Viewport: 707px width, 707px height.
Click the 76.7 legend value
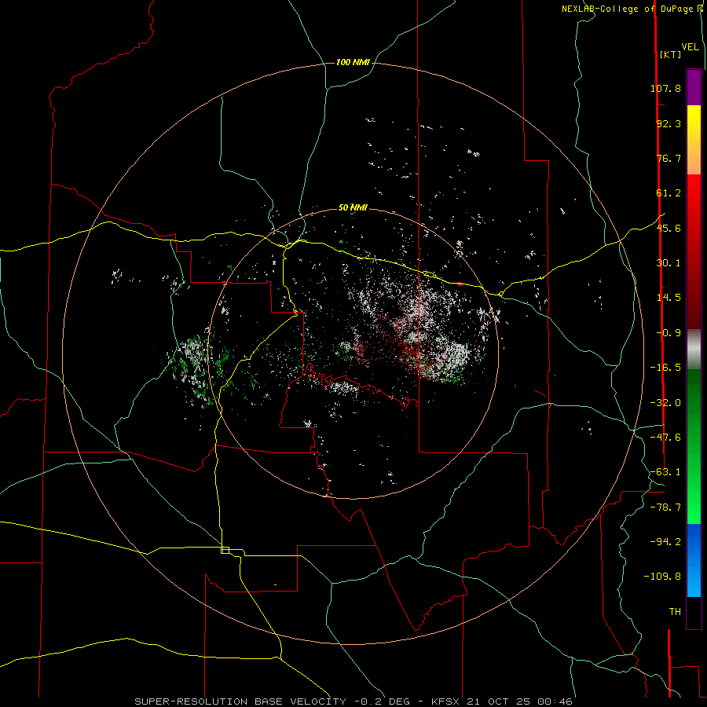pos(669,158)
